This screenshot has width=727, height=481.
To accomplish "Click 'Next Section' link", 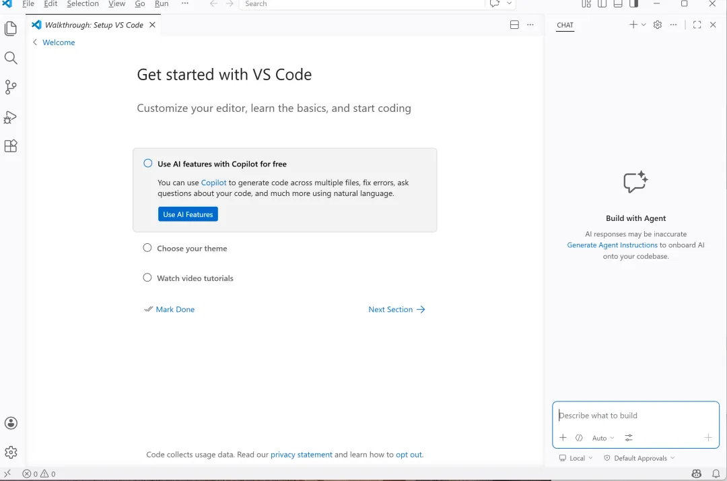I will 396,309.
